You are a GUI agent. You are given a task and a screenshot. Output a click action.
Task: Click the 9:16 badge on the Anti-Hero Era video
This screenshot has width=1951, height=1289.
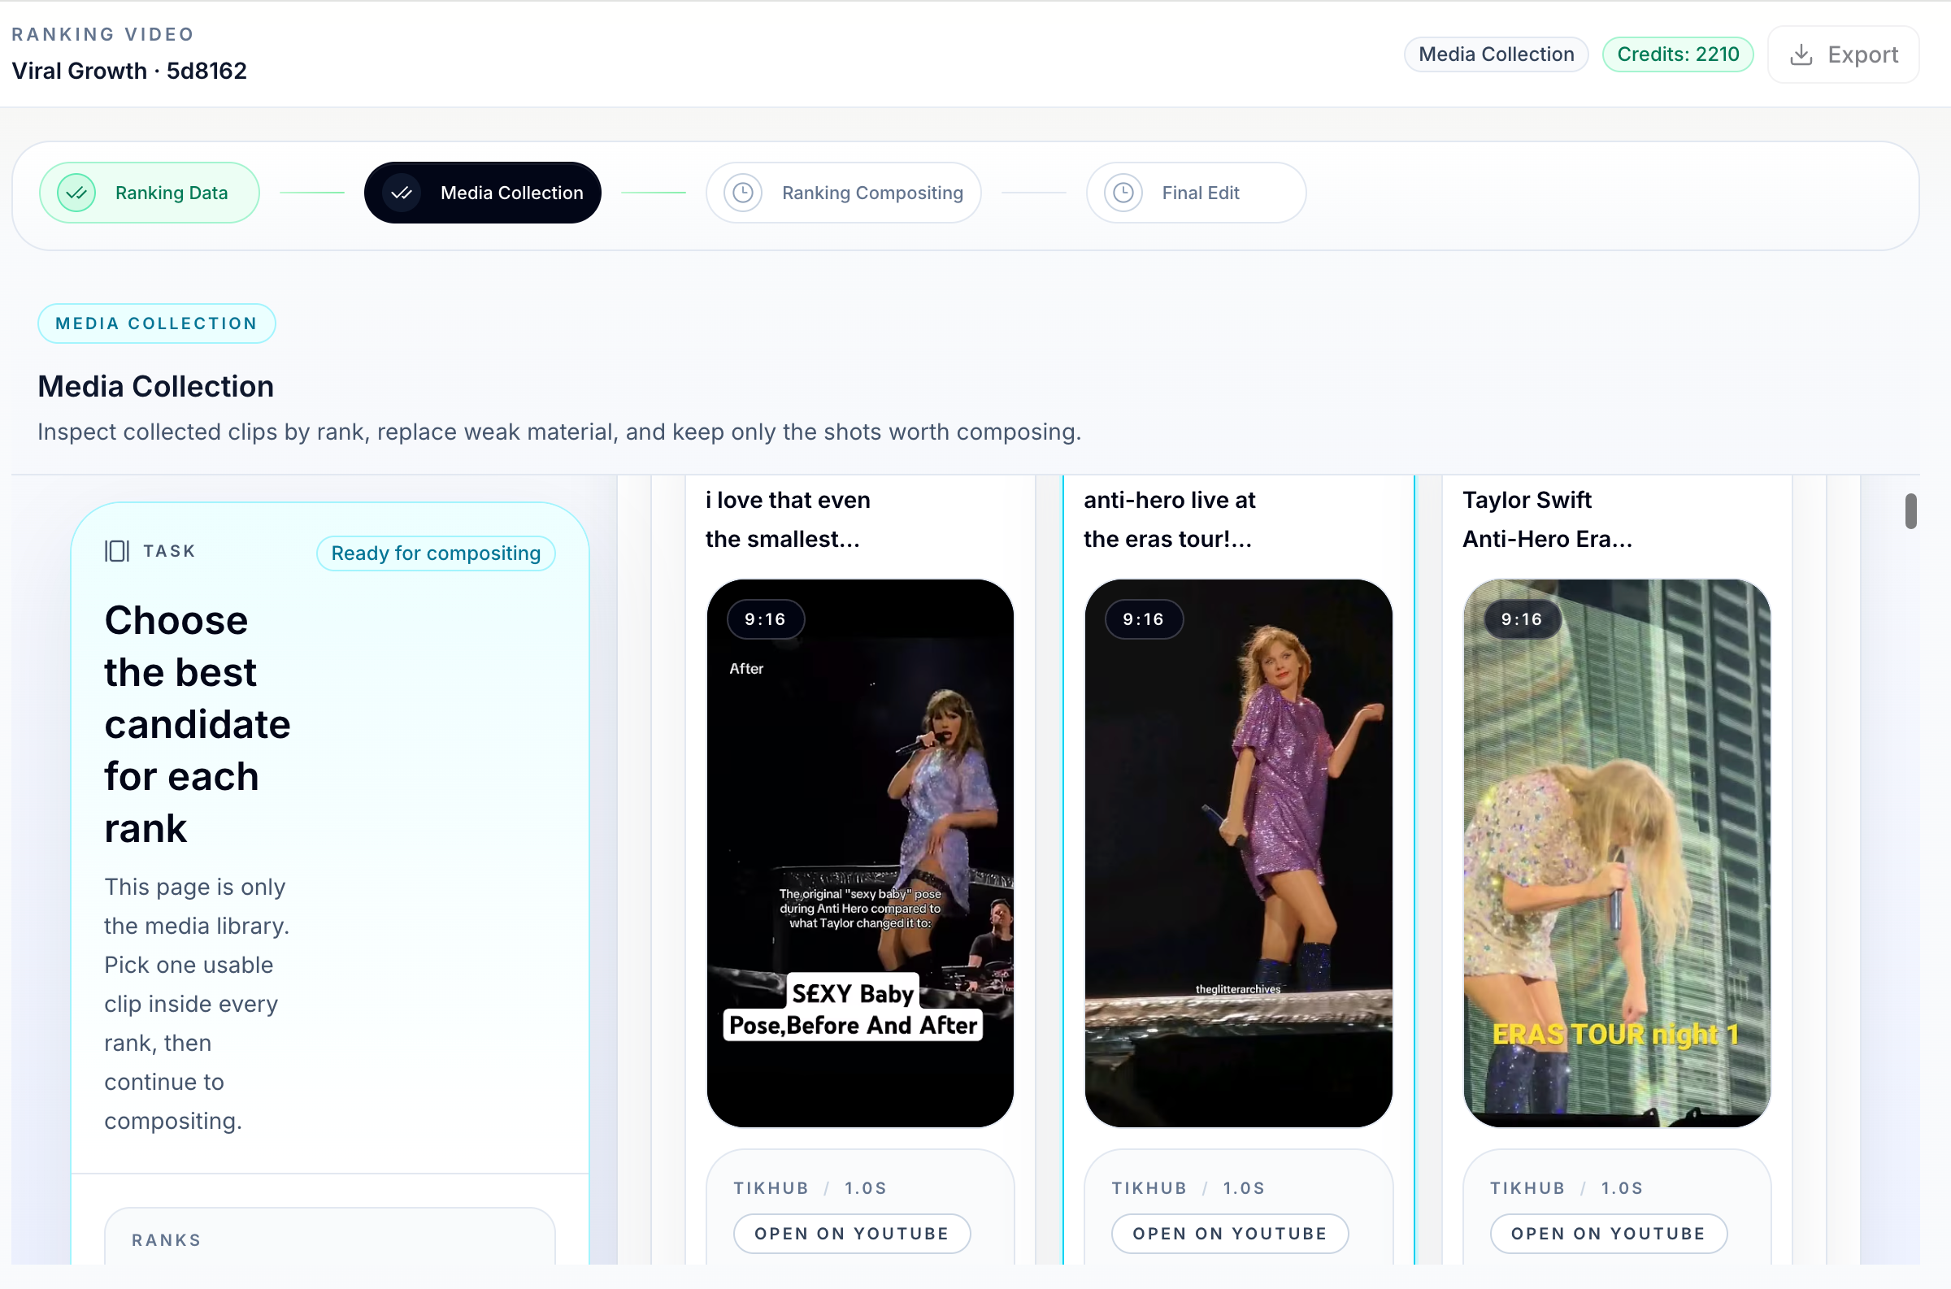1520,619
